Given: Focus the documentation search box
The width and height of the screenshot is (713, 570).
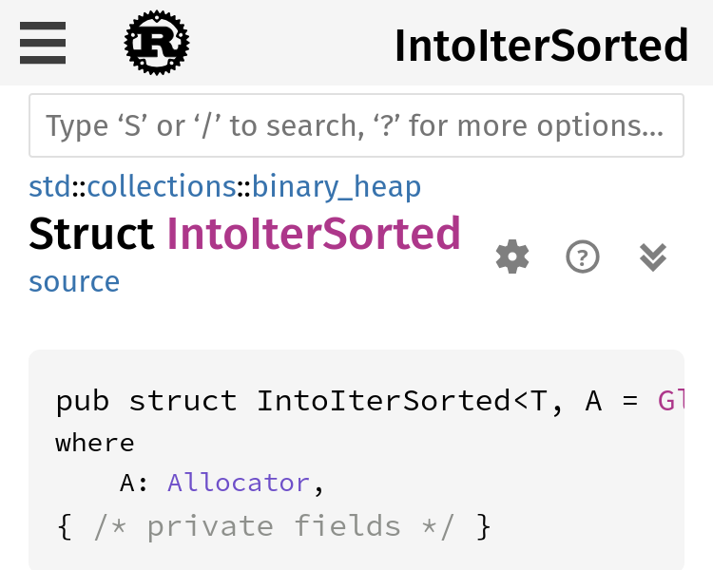Looking at the screenshot, I should coord(356,125).
